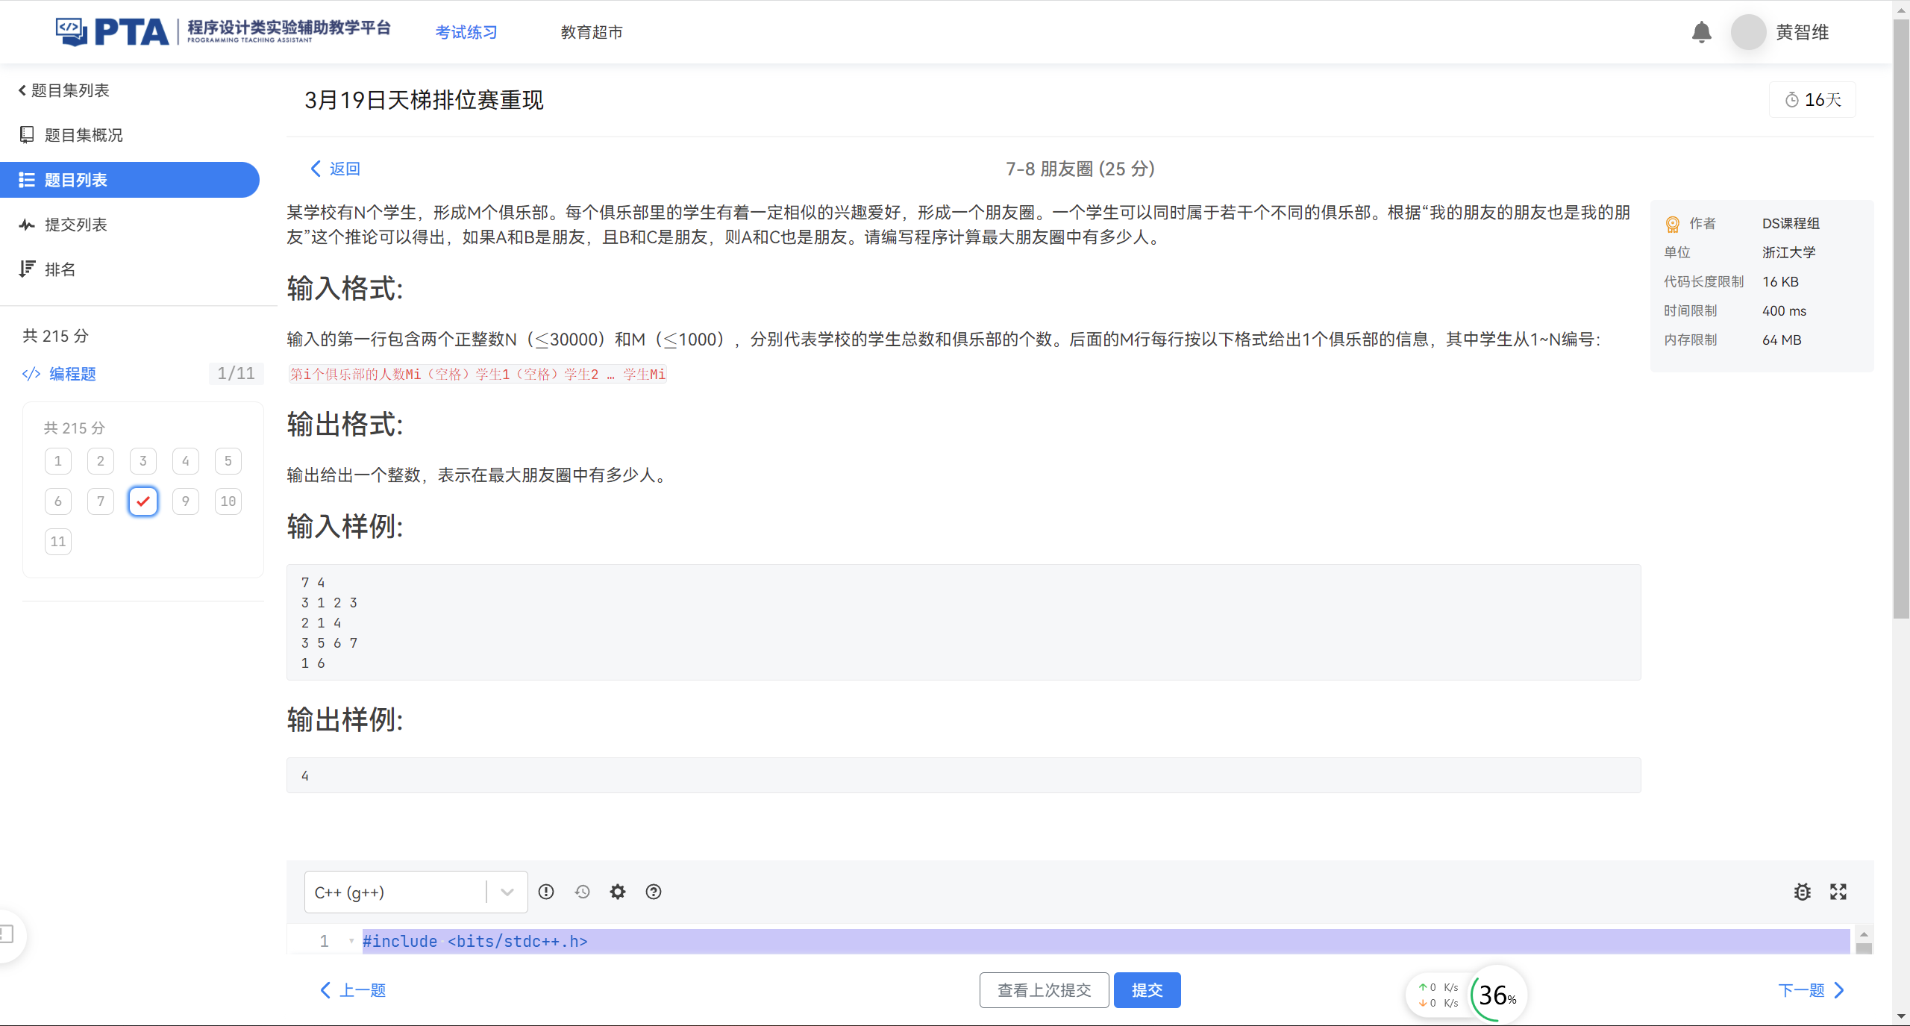Open 考试练习 tab

[466, 32]
